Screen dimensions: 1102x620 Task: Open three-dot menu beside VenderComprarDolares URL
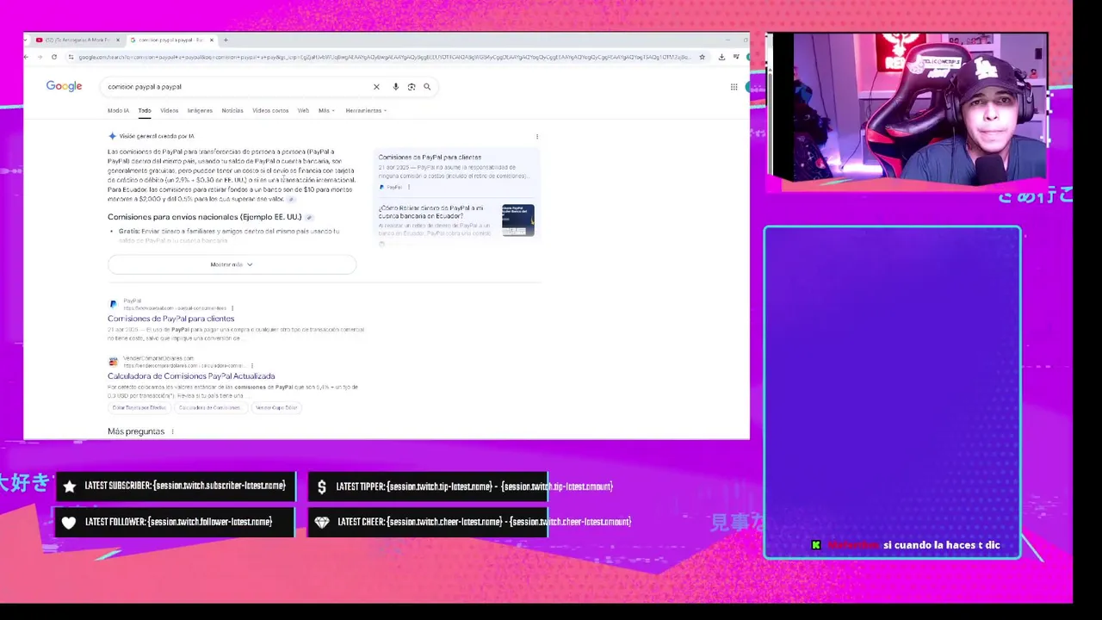point(252,365)
